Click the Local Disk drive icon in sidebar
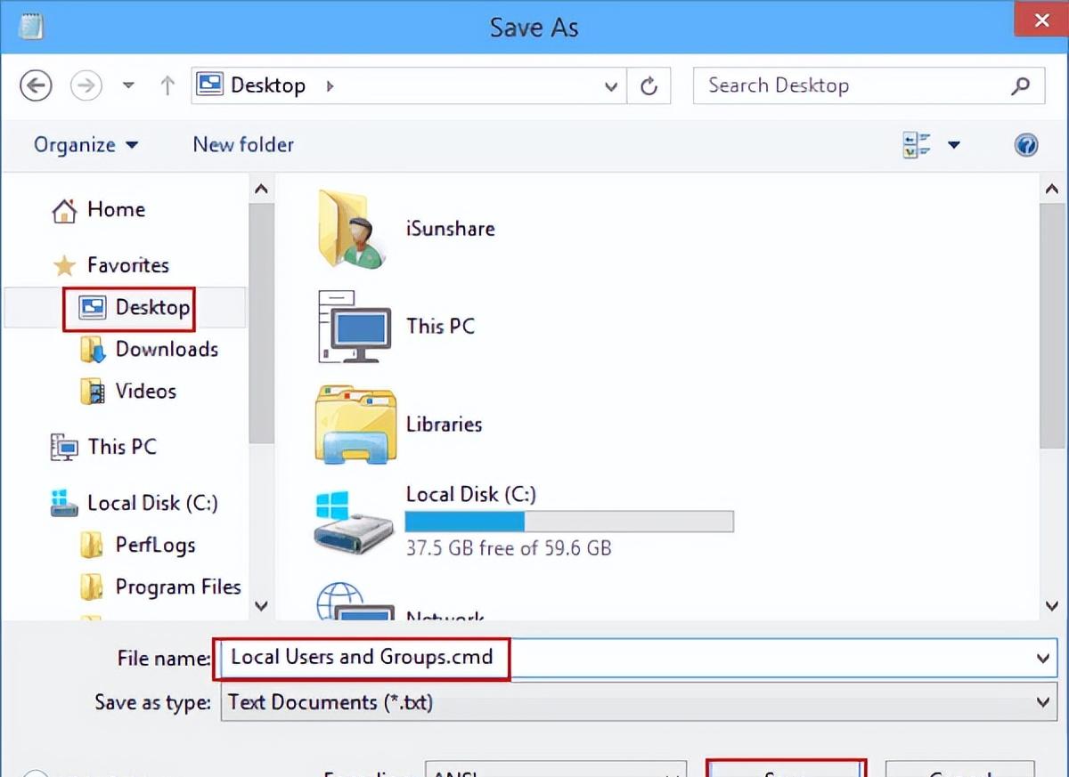This screenshot has height=777, width=1069. point(64,505)
